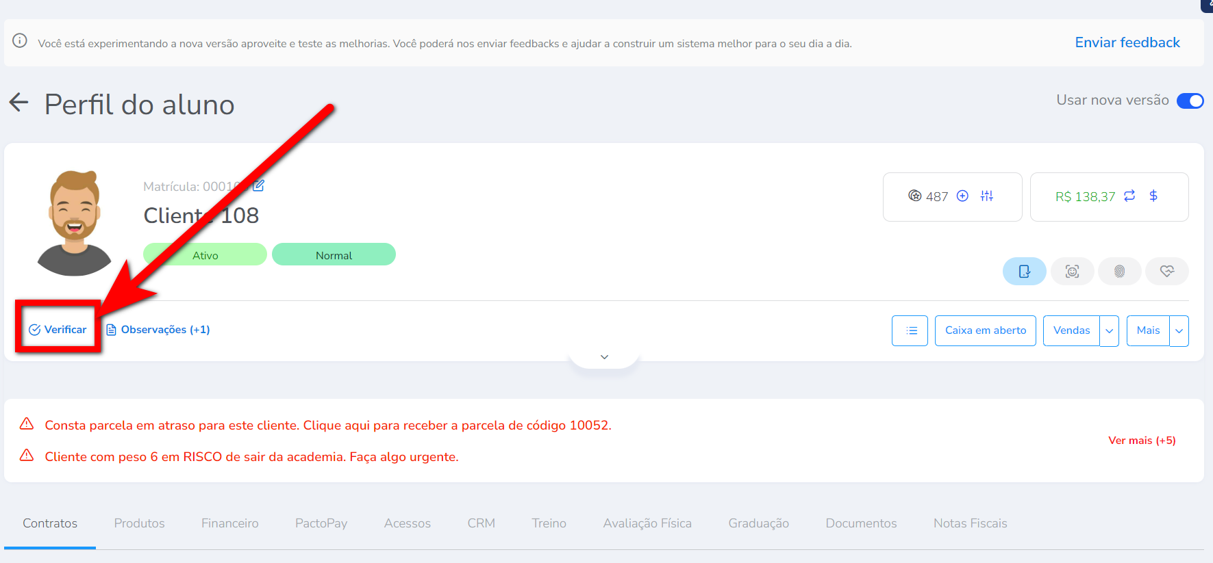Open points adjustment sliders icon
1213x563 pixels.
(x=986, y=196)
